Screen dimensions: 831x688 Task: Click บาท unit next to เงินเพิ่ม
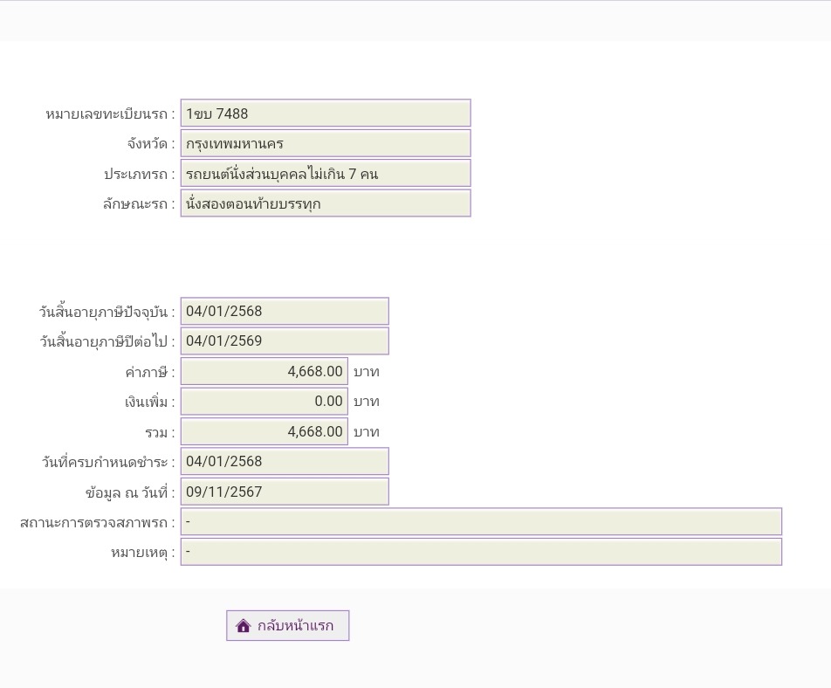click(x=367, y=402)
